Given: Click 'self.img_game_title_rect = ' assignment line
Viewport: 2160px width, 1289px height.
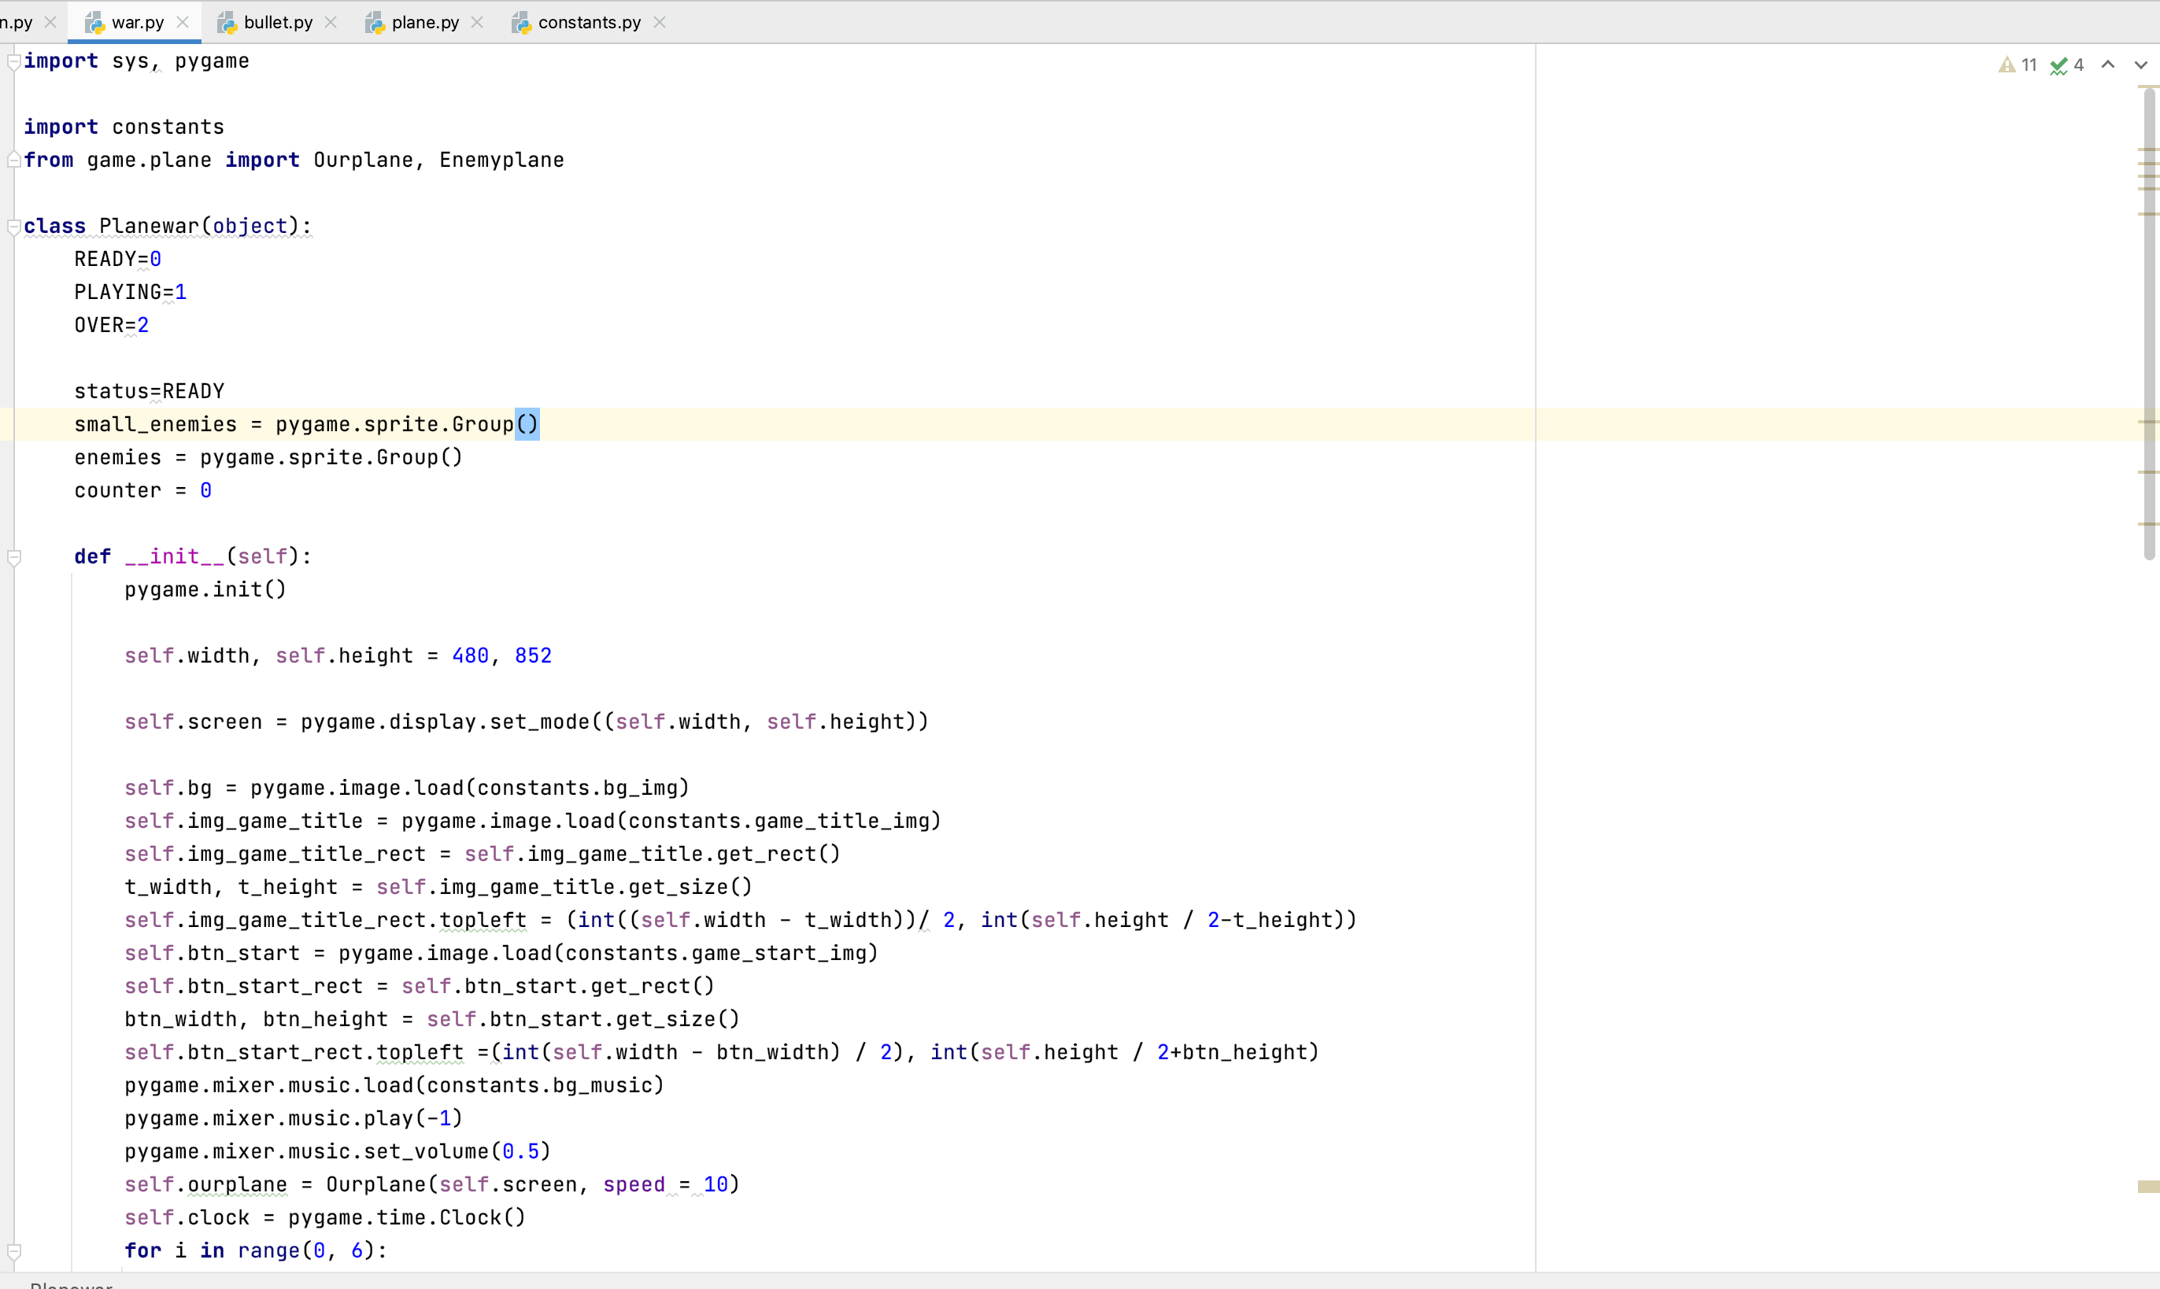Looking at the screenshot, I should point(483,854).
